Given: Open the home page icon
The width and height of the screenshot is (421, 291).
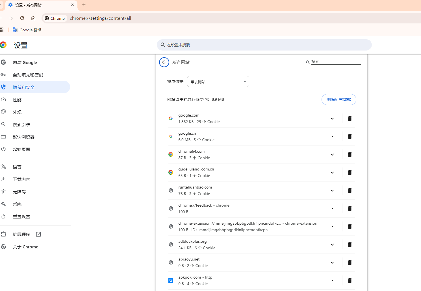Looking at the screenshot, I should click(33, 18).
